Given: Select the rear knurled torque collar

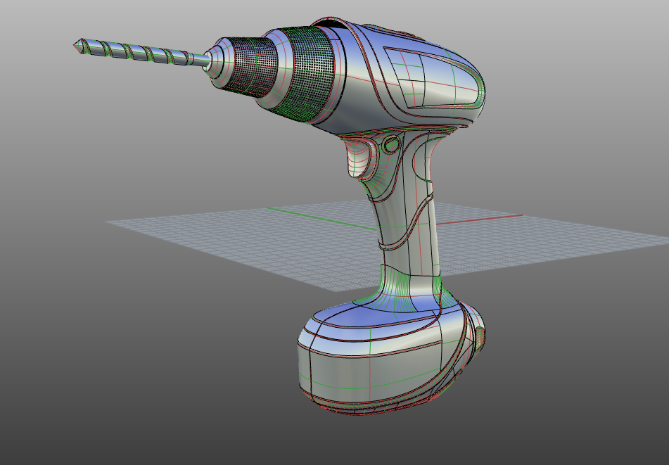Looking at the screenshot, I should (308, 75).
